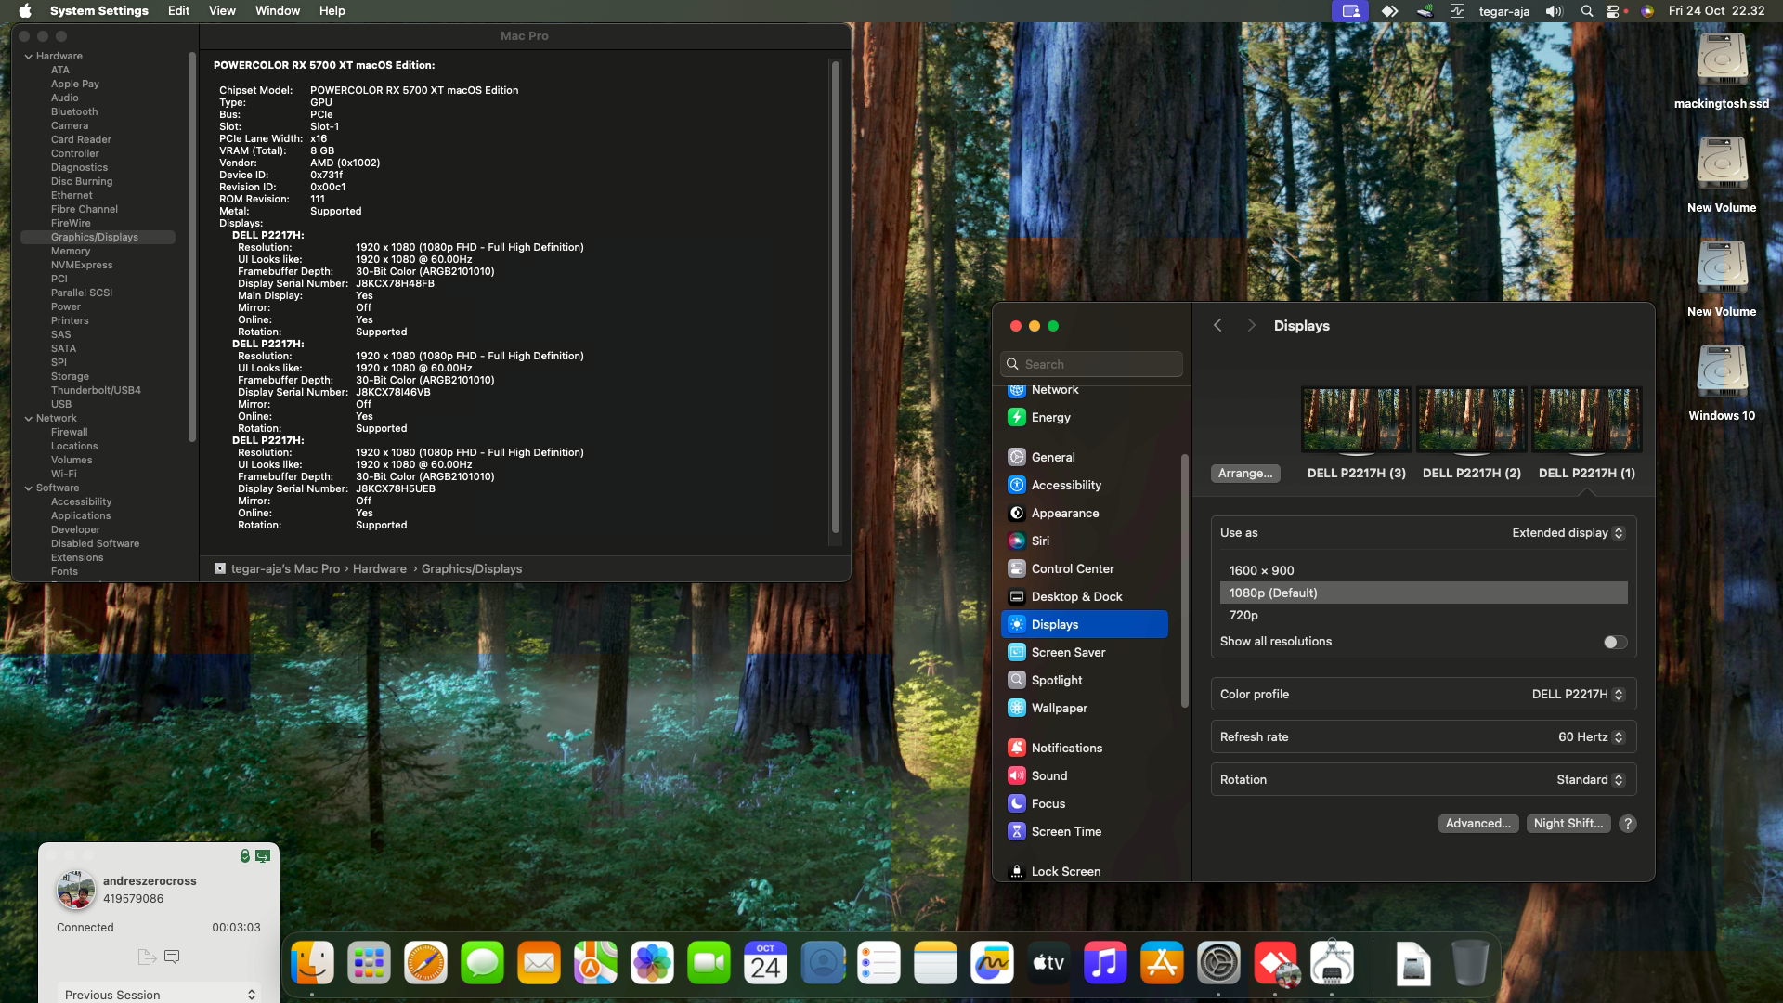Toggle Show all resolutions switch
The height and width of the screenshot is (1003, 1783).
pyautogui.click(x=1615, y=642)
